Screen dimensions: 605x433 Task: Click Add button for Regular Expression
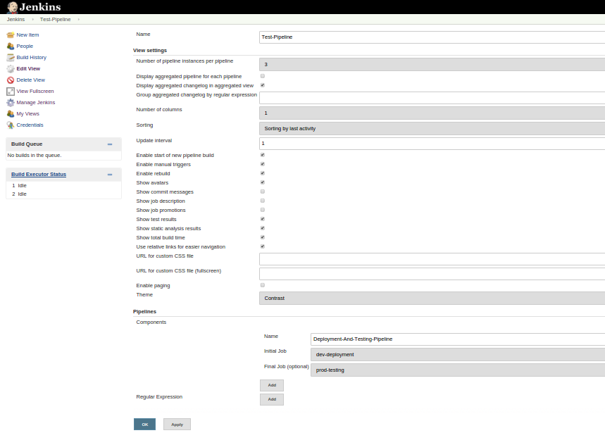tap(272, 399)
